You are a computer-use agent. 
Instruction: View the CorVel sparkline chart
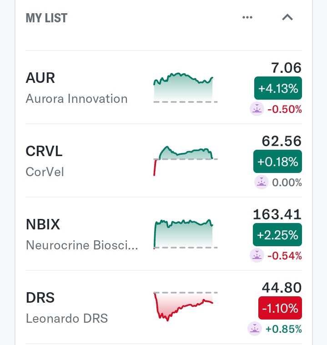pyautogui.click(x=186, y=161)
